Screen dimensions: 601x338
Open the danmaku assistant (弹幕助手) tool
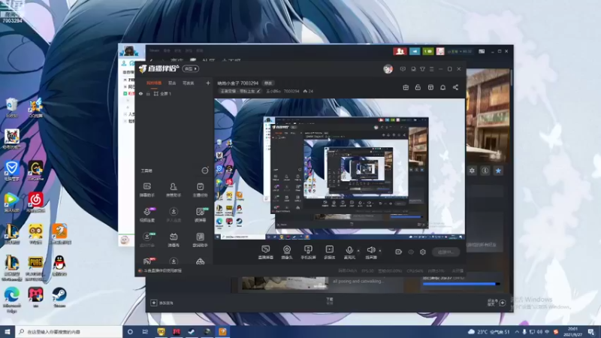pyautogui.click(x=147, y=189)
